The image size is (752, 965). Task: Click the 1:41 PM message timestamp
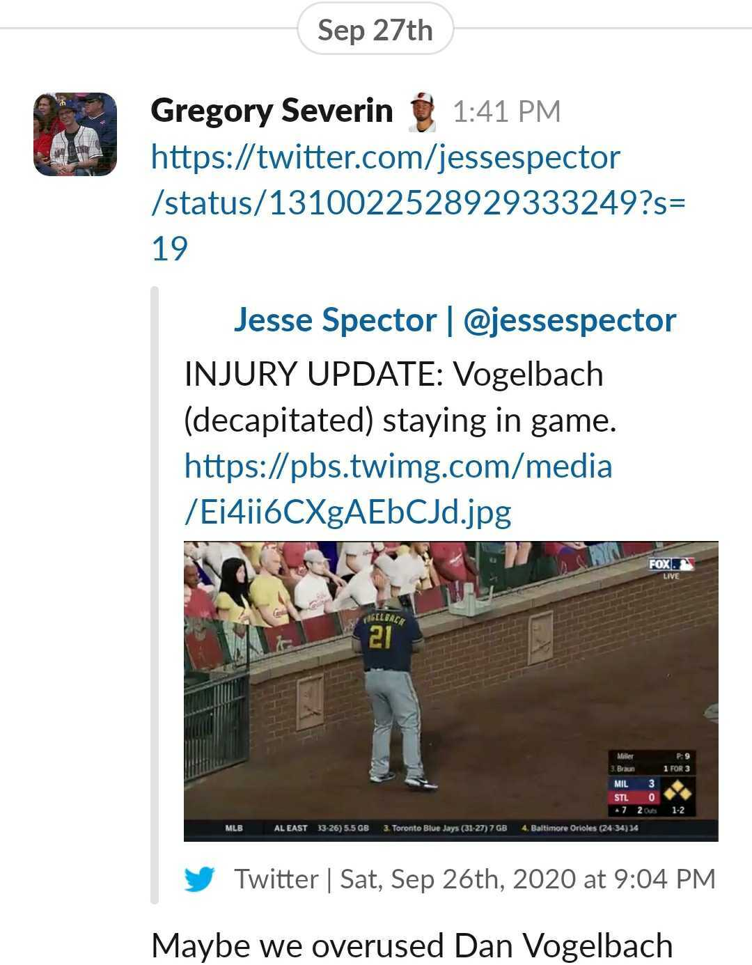[506, 111]
